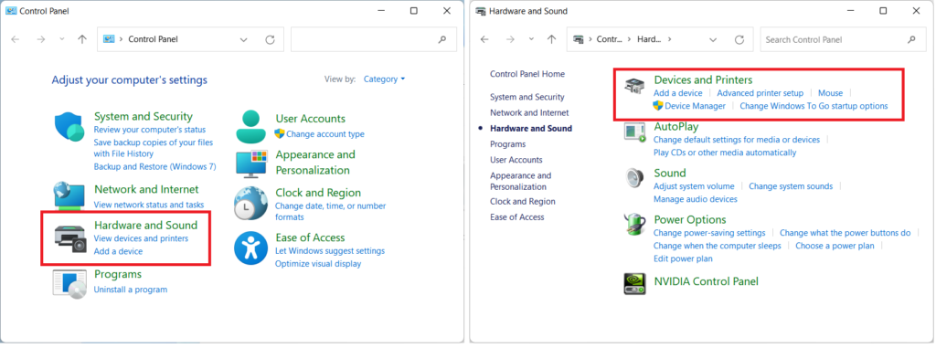Image resolution: width=936 pixels, height=348 pixels.
Task: Click the address bar icon in Hardware and Sound window
Action: click(578, 39)
